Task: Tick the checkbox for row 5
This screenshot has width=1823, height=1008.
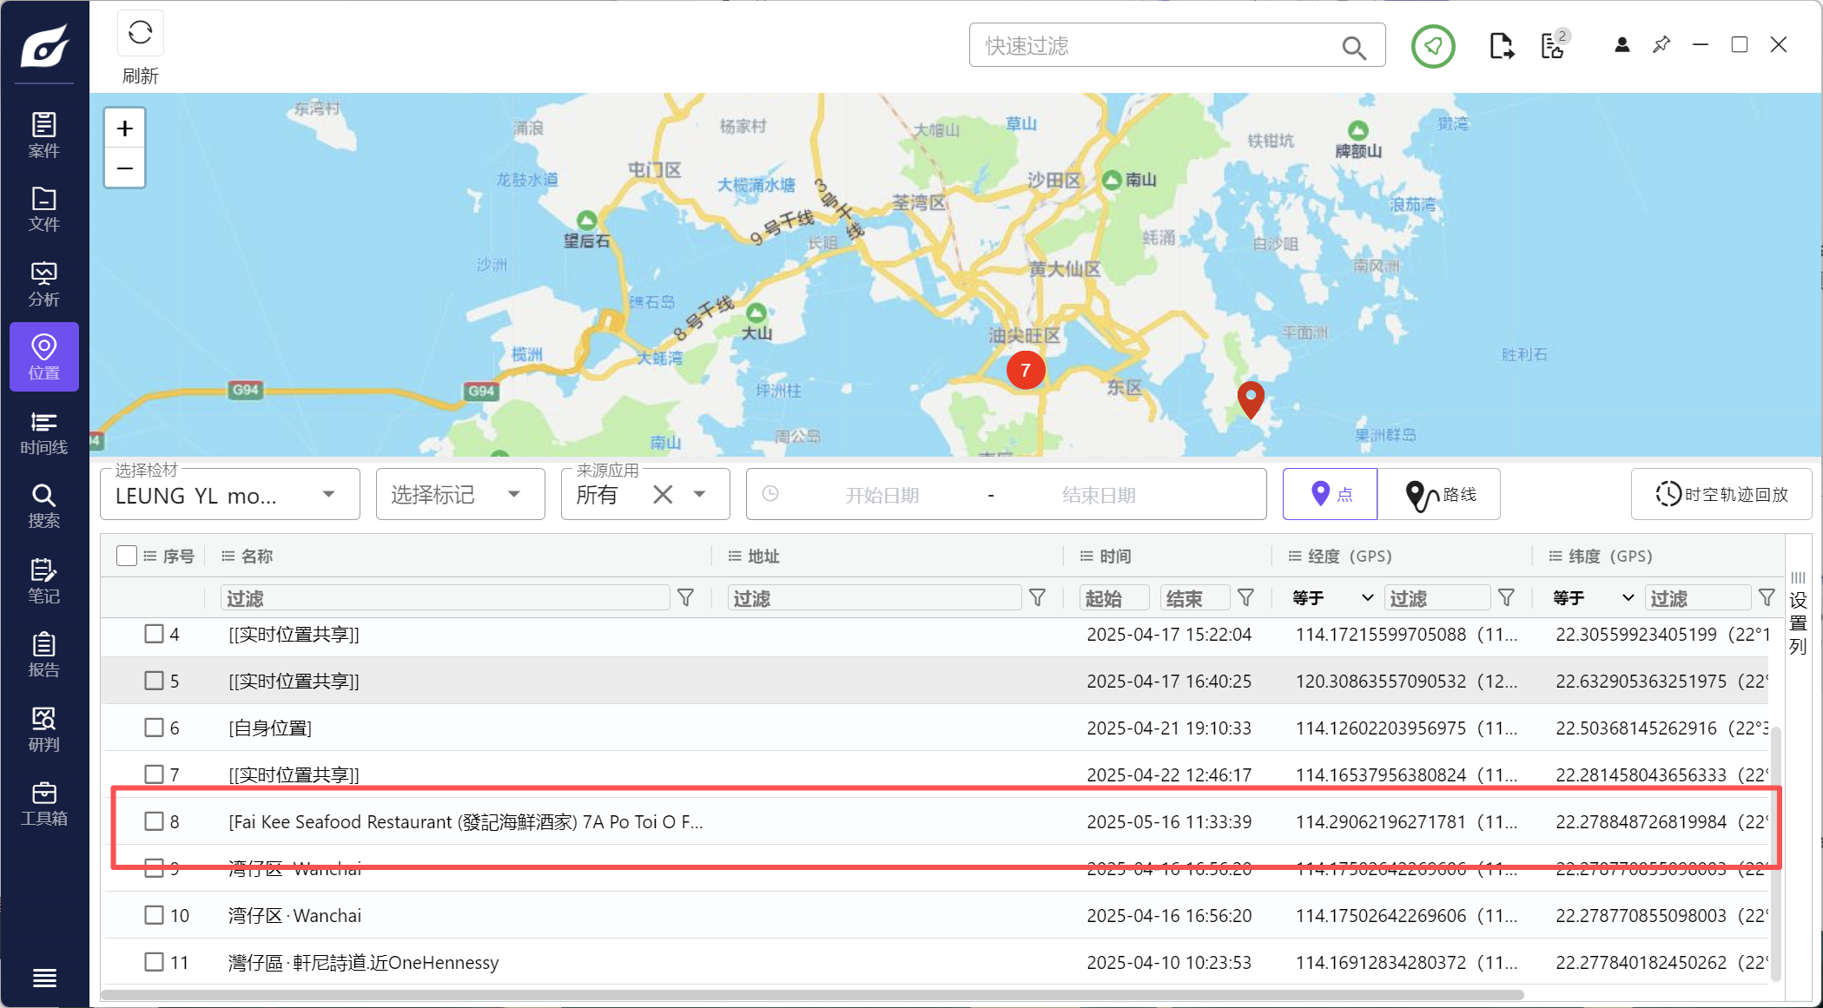Action: click(x=154, y=681)
